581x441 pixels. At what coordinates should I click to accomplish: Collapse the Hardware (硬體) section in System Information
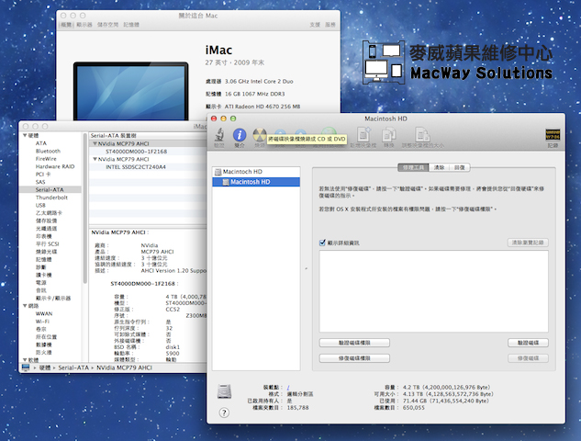click(25, 135)
